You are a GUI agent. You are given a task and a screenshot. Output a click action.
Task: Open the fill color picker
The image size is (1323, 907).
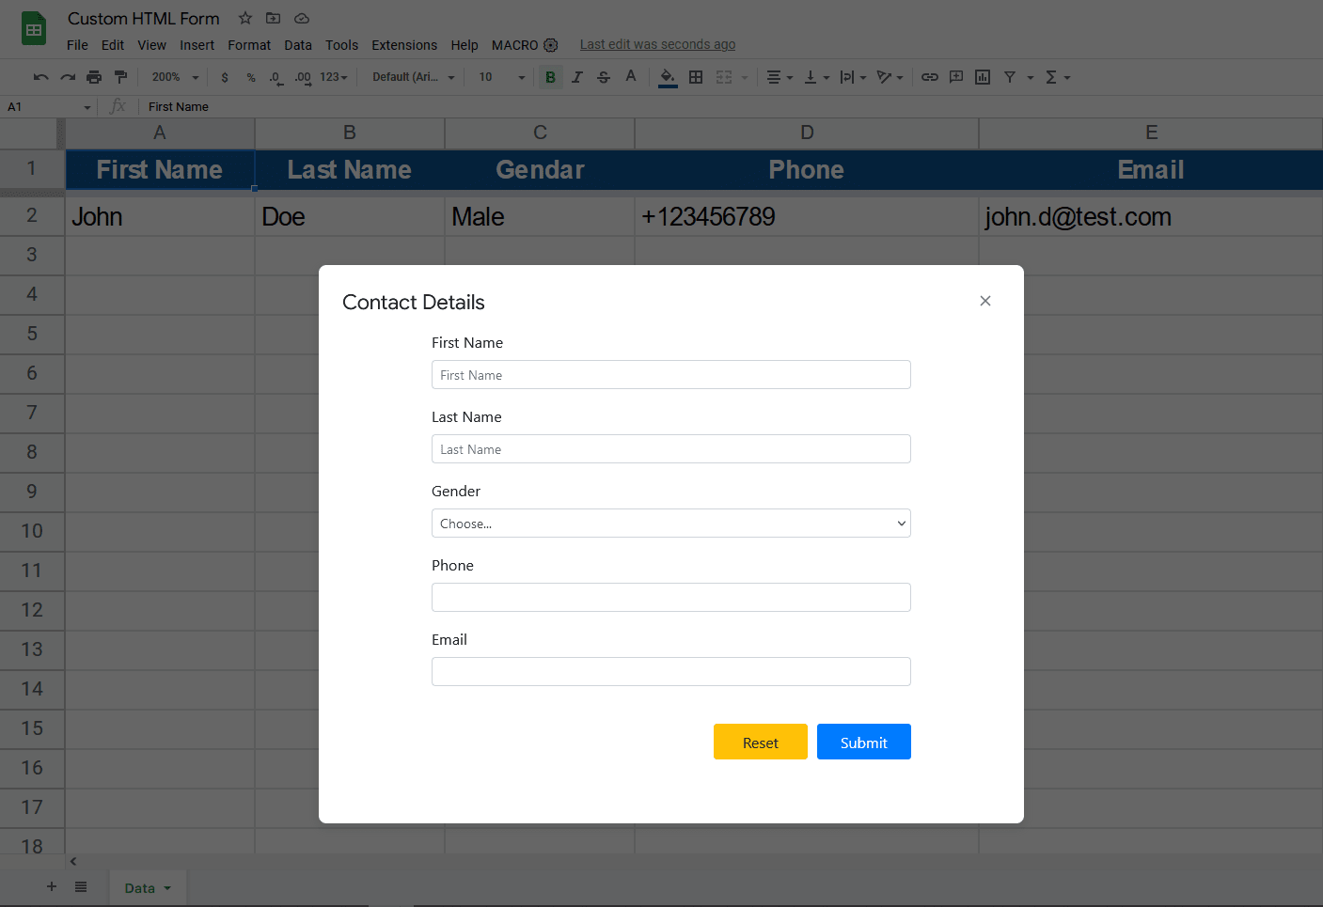[x=668, y=77]
